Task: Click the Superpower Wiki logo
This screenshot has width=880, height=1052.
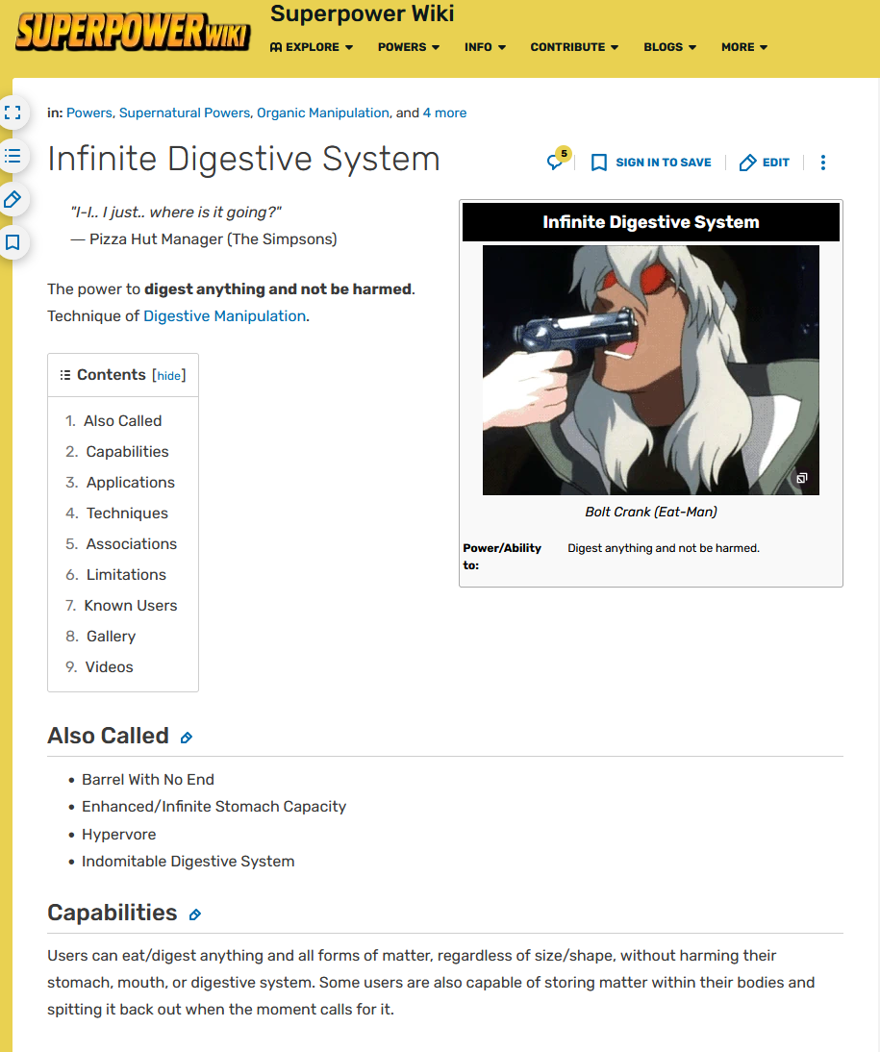Action: coord(133,32)
